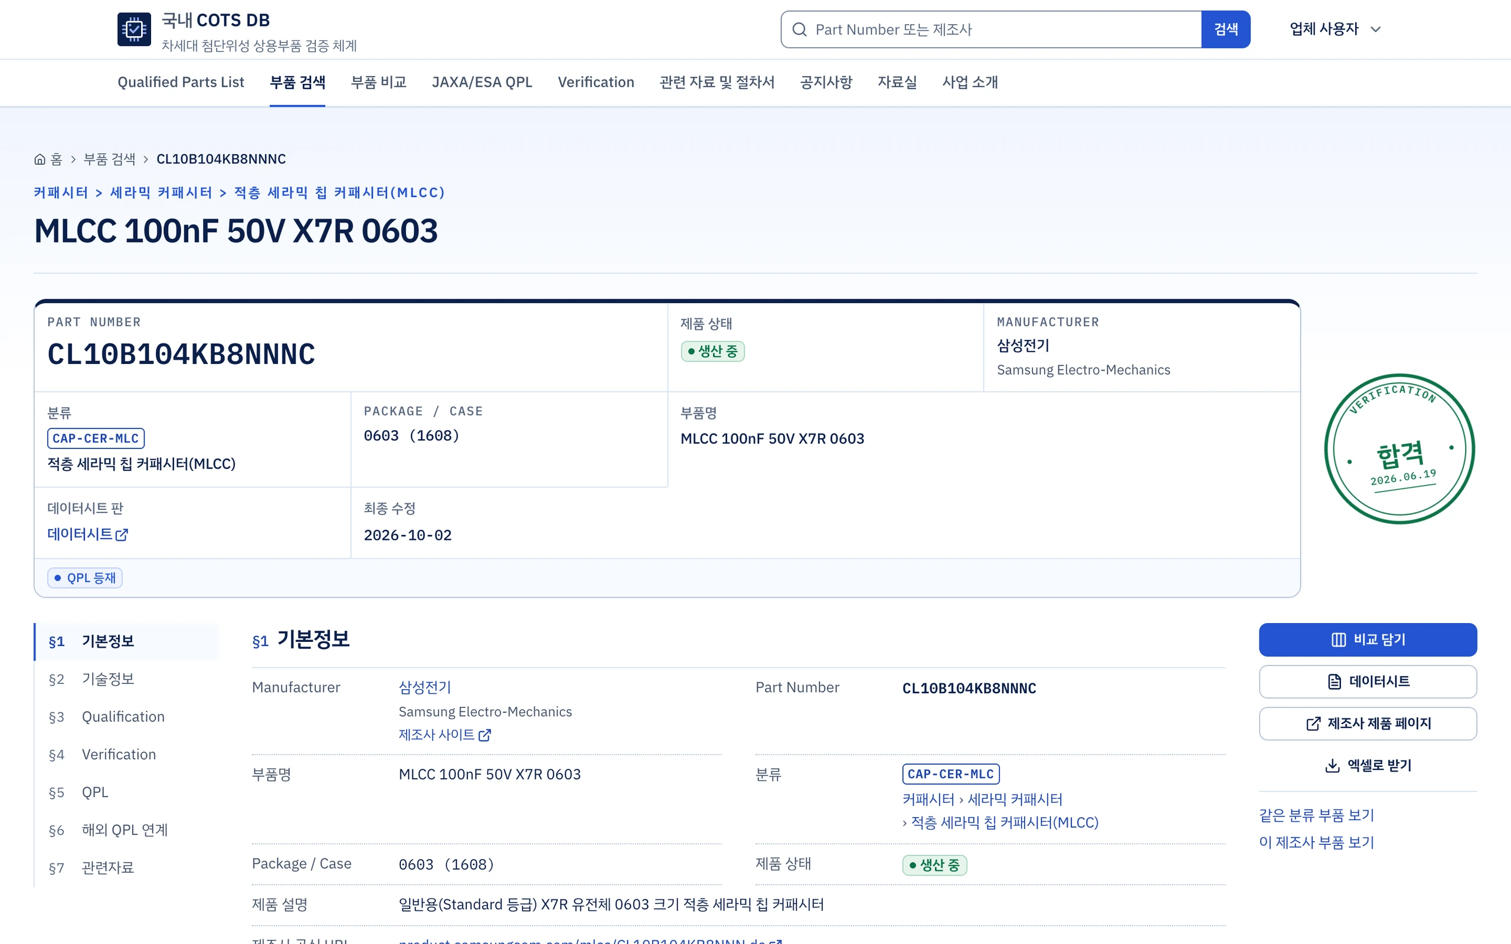Open 같은 분류 부품 보기 link
The height and width of the screenshot is (944, 1511).
1316,815
